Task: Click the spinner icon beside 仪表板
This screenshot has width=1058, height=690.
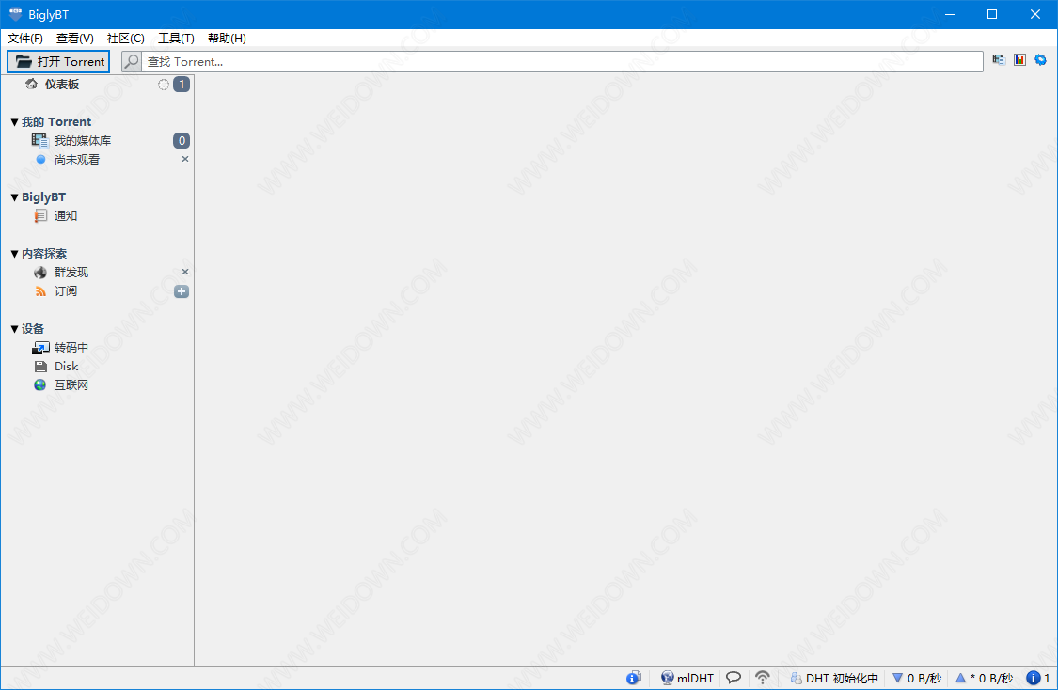Action: (164, 85)
